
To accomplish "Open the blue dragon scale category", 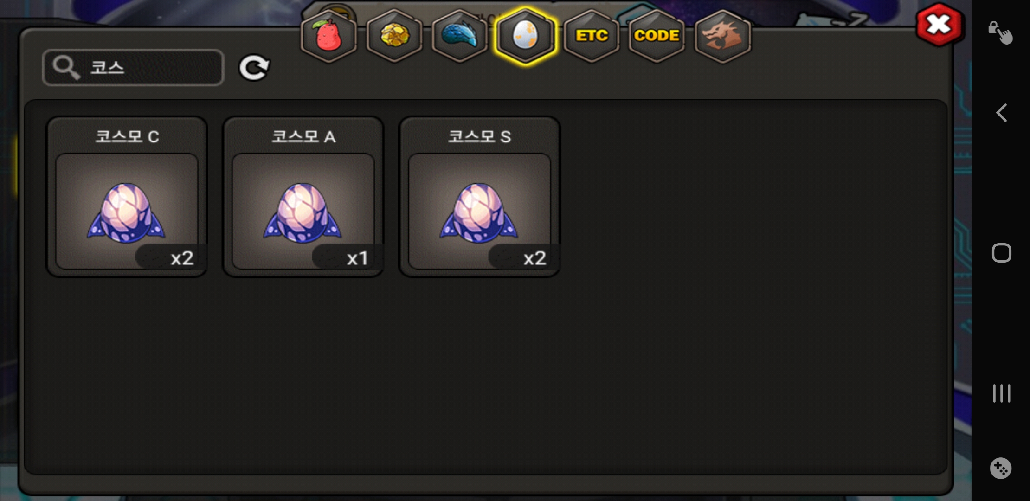I will click(x=459, y=36).
